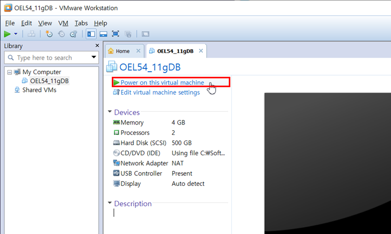Enter full screen mode toolbar icon
Viewport: 391px width, 234px height.
point(115,34)
